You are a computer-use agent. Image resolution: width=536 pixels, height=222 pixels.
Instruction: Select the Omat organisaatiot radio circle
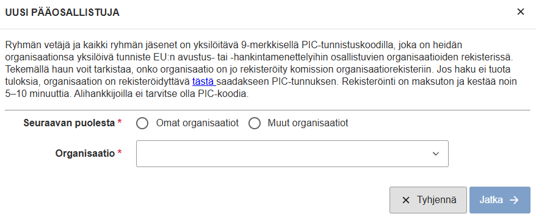click(x=142, y=123)
